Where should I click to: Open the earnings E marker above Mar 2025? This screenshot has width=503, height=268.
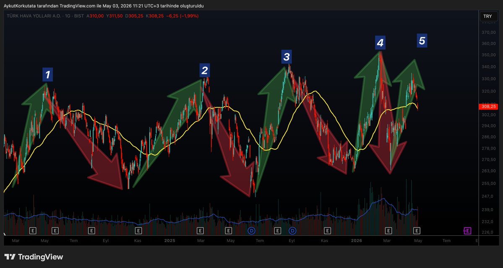pyautogui.click(x=200, y=231)
